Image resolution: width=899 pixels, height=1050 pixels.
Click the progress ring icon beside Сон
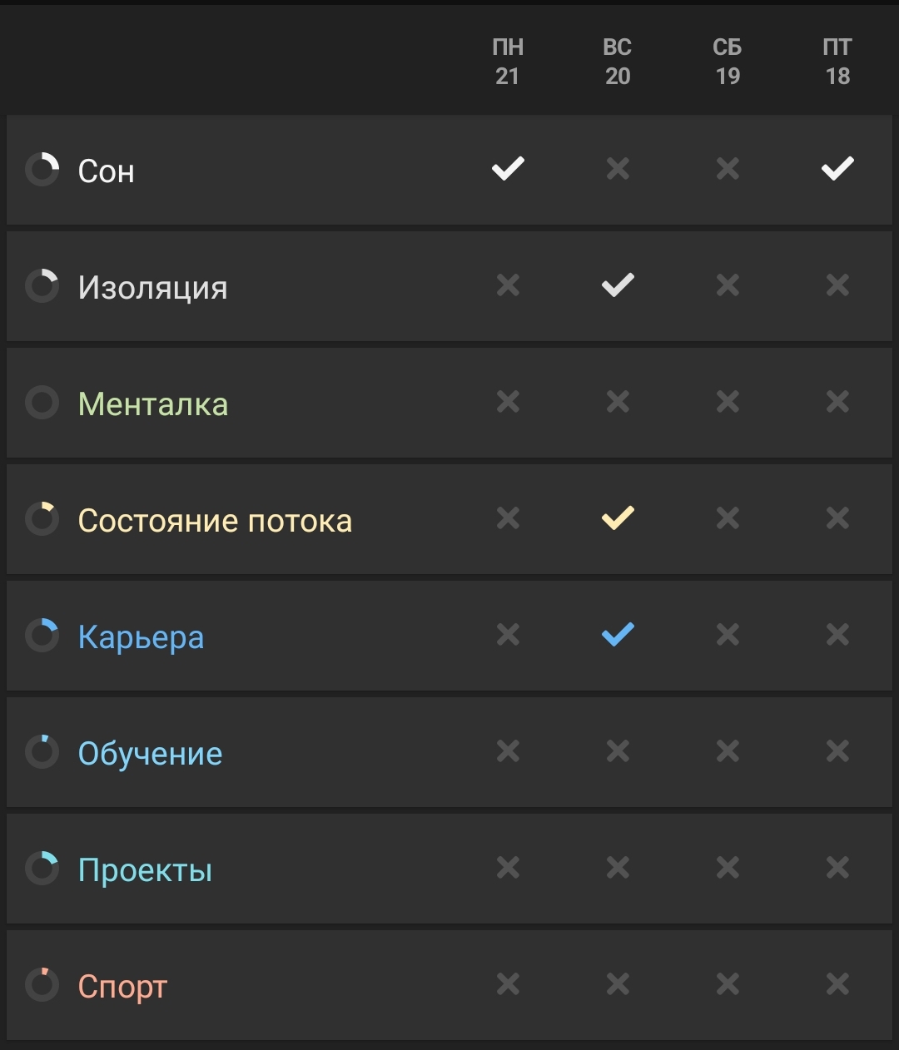(x=42, y=170)
